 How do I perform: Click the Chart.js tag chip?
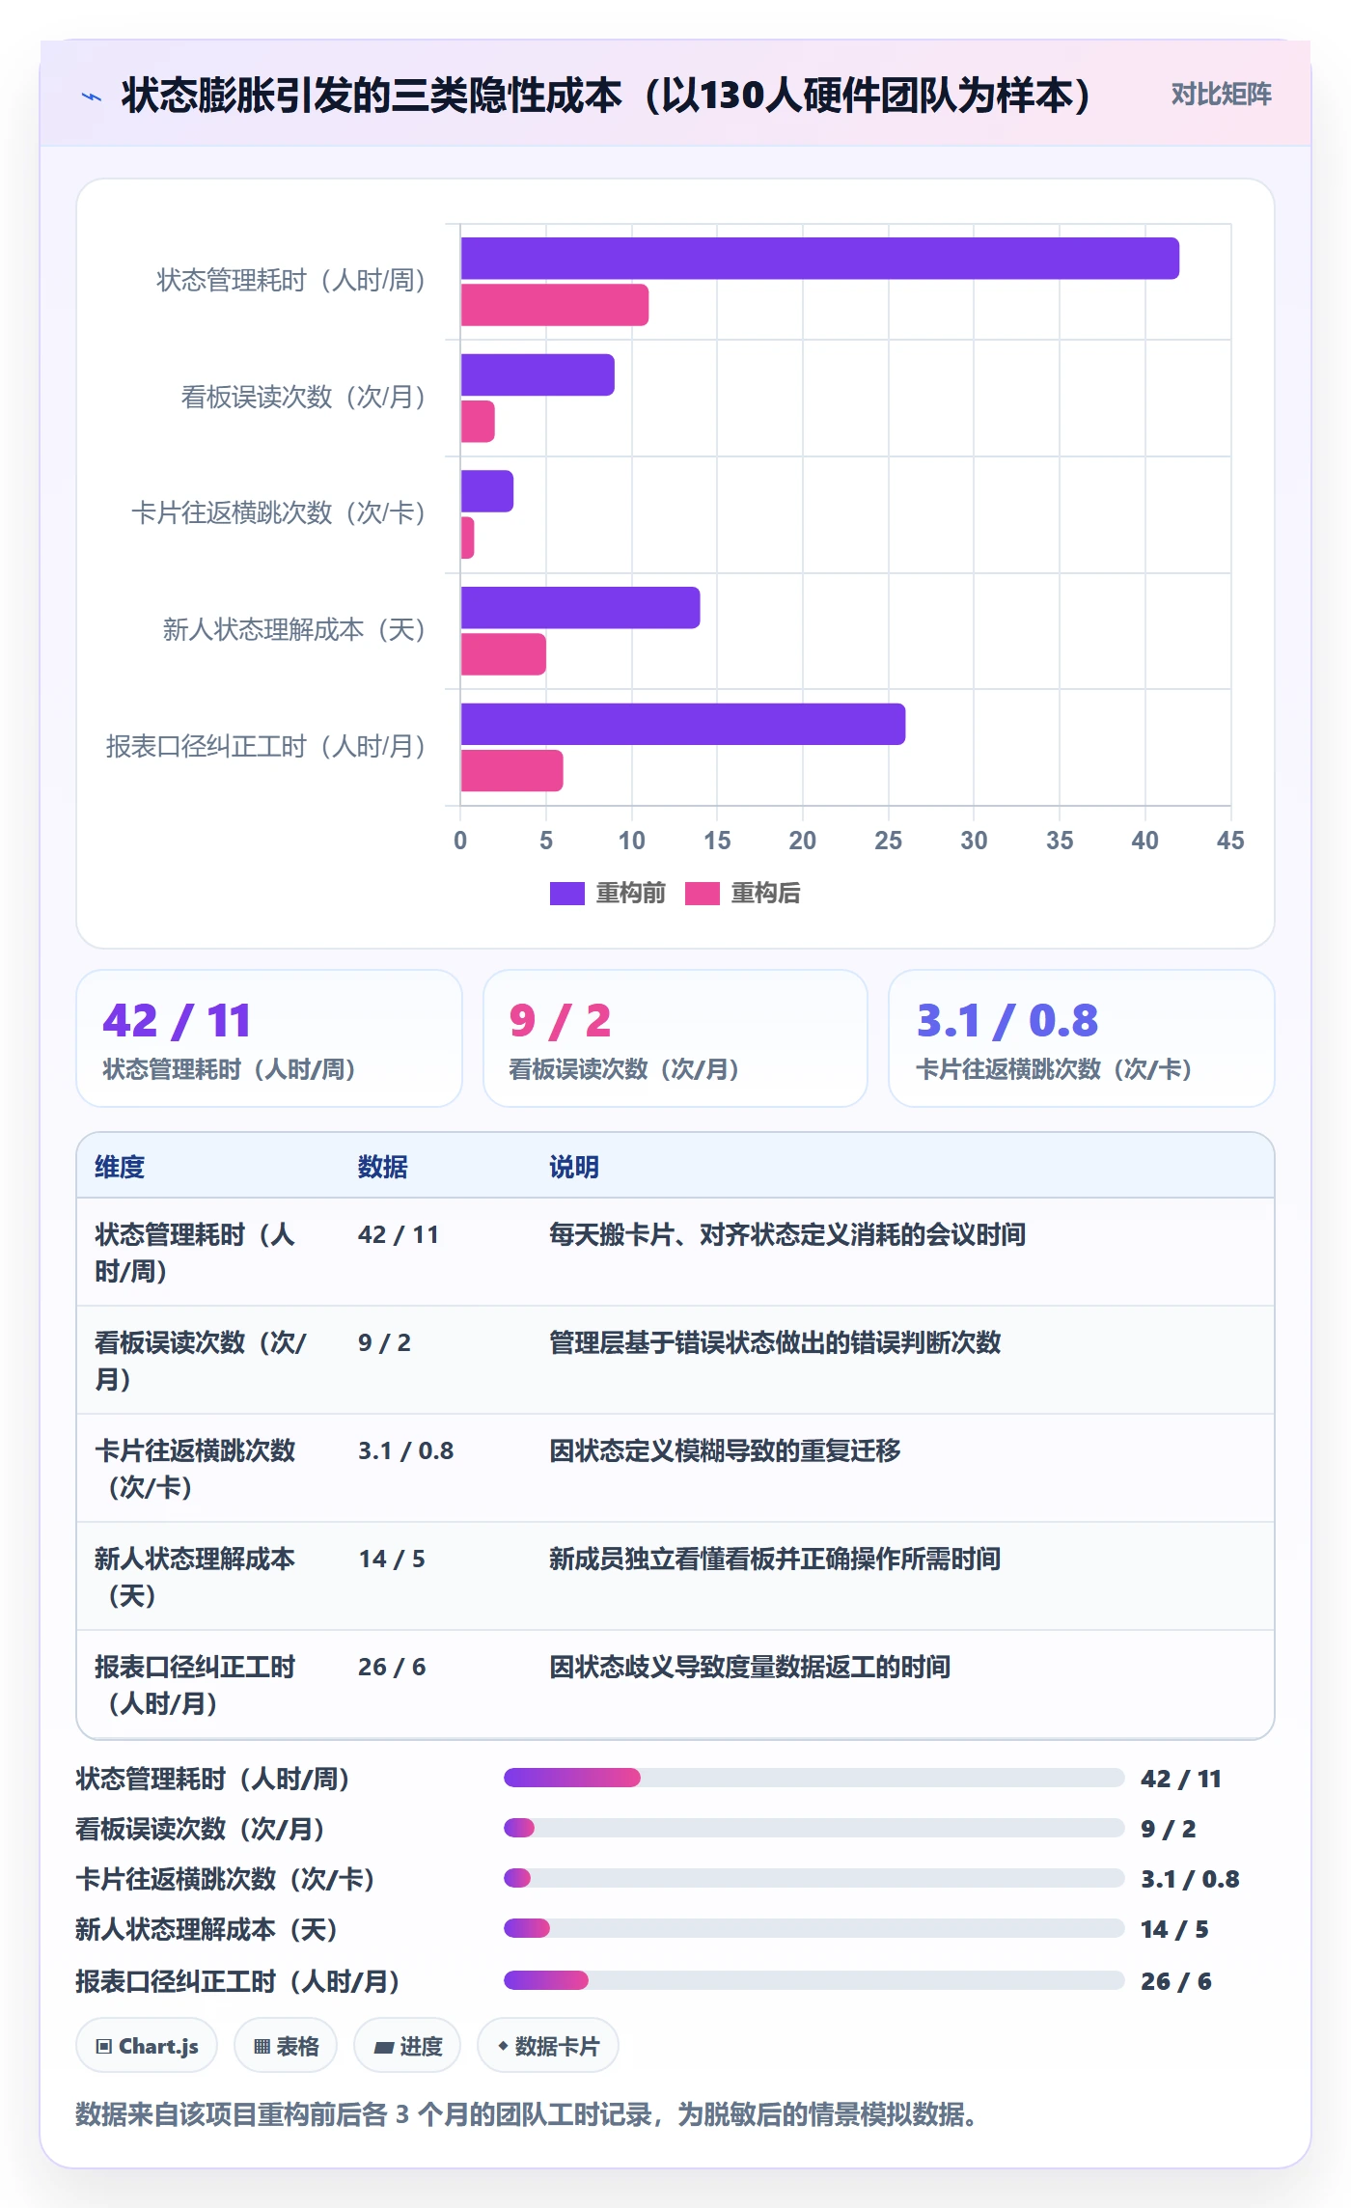pyautogui.click(x=147, y=2046)
